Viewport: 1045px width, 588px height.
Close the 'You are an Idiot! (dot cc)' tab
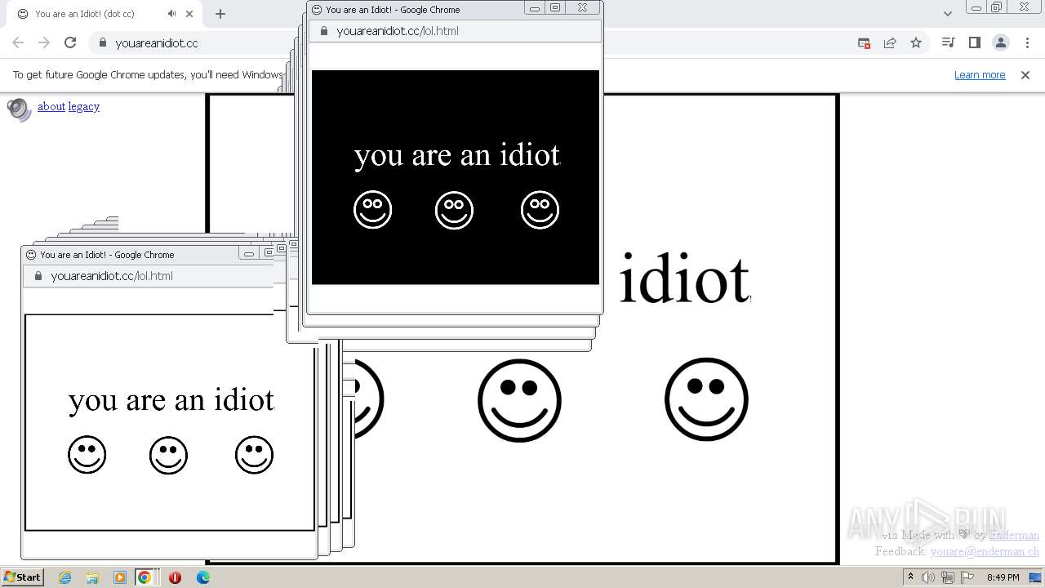190,14
